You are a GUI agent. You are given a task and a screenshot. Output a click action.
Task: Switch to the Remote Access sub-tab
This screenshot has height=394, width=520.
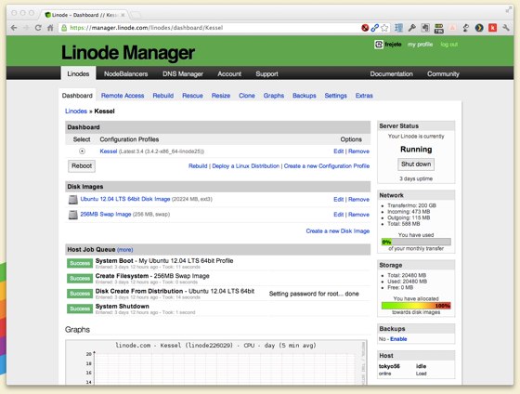tap(123, 96)
